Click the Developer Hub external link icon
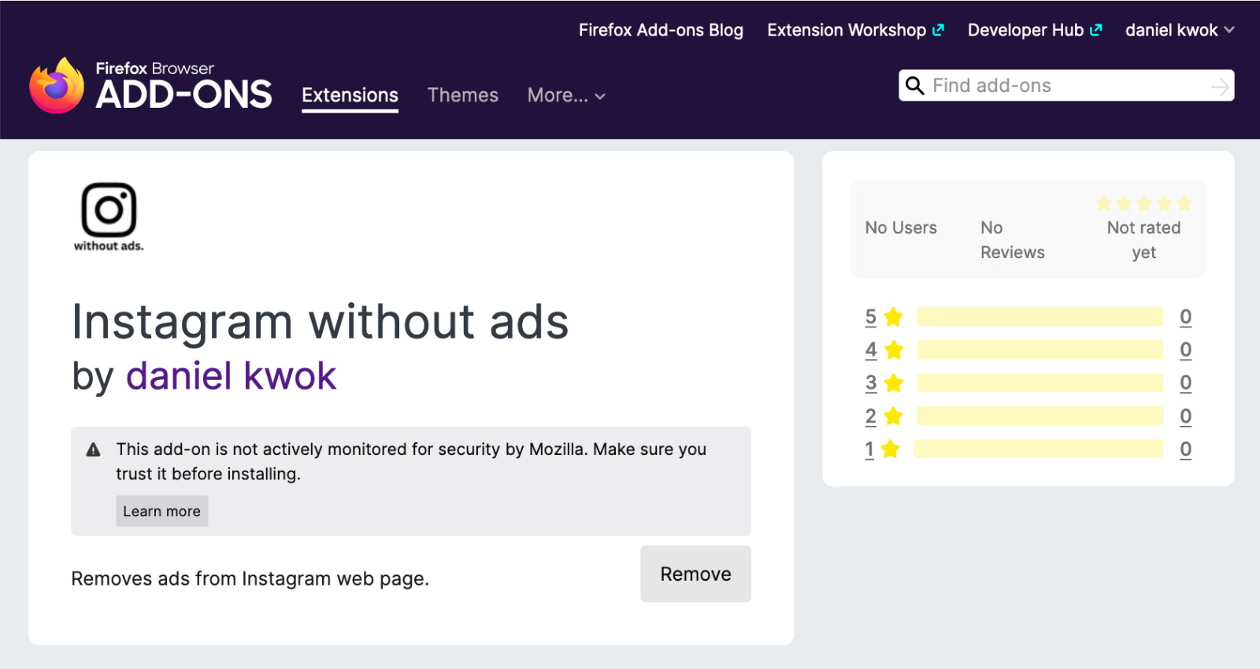 [1095, 30]
